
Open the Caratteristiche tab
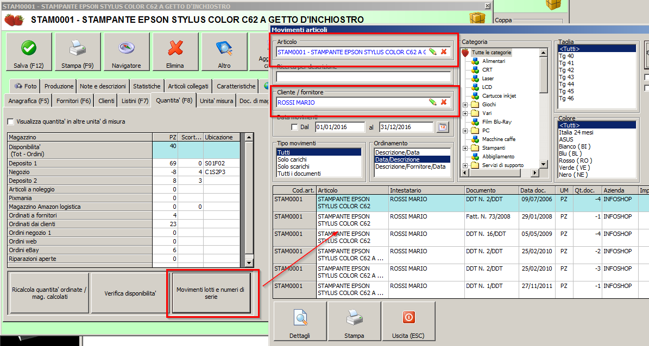click(x=236, y=86)
